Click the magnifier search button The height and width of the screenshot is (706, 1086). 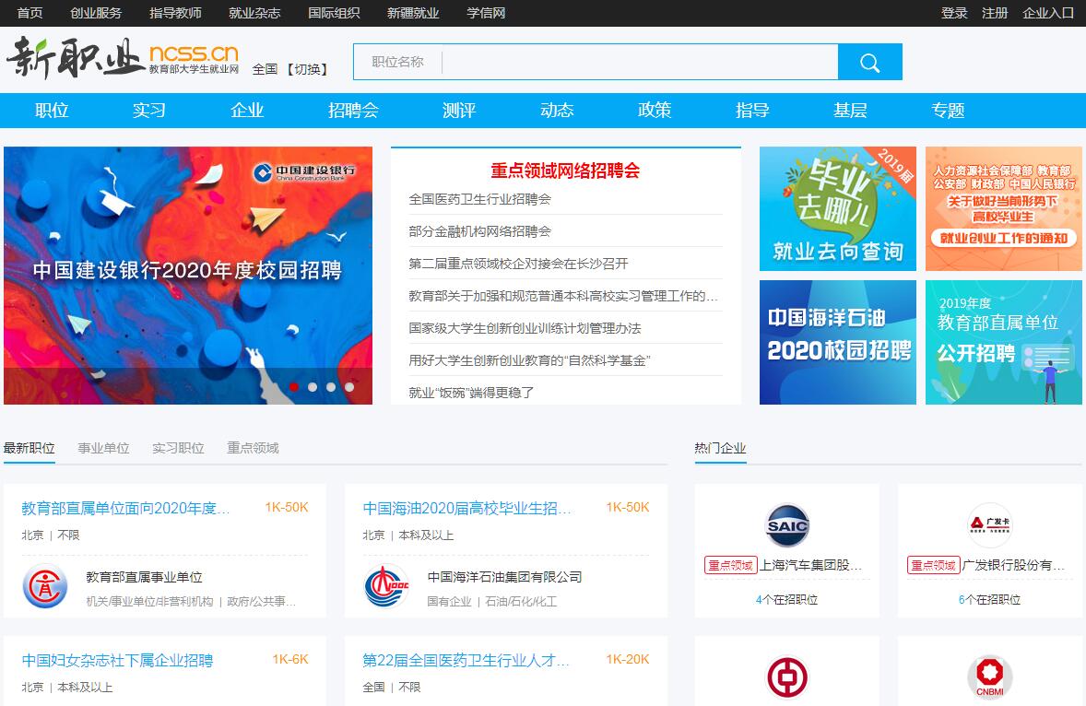click(x=869, y=62)
